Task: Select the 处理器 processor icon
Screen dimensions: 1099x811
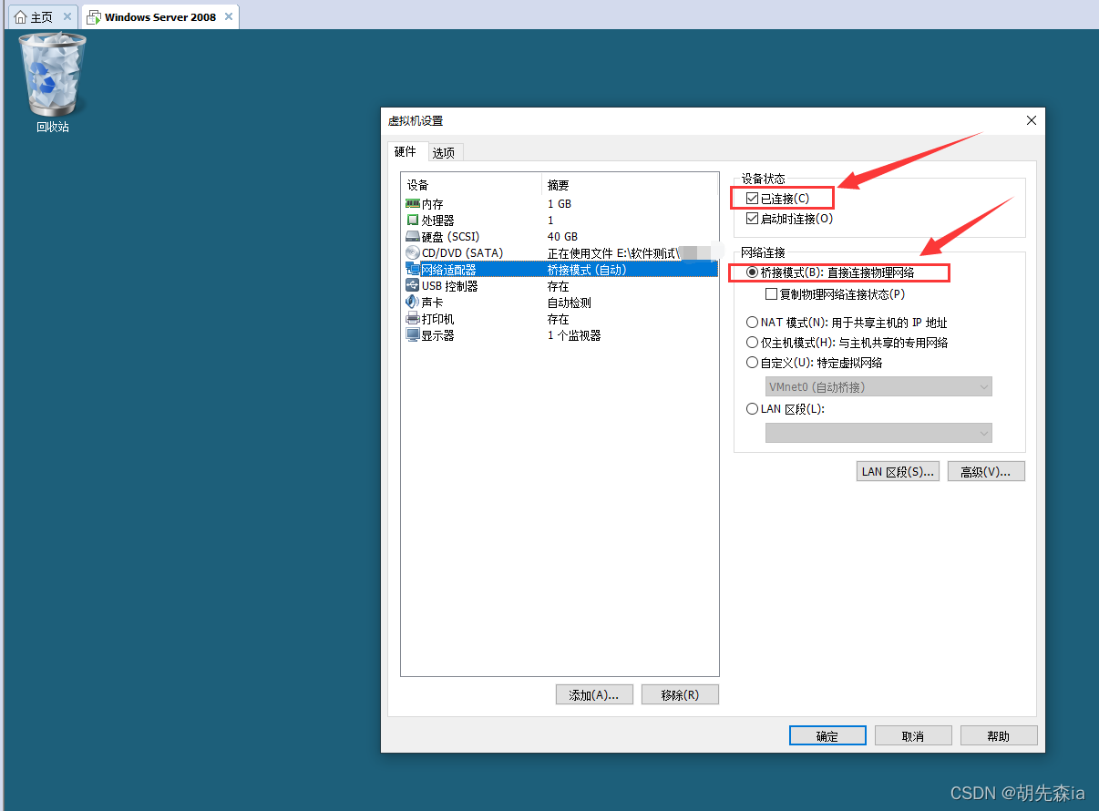Action: [413, 221]
